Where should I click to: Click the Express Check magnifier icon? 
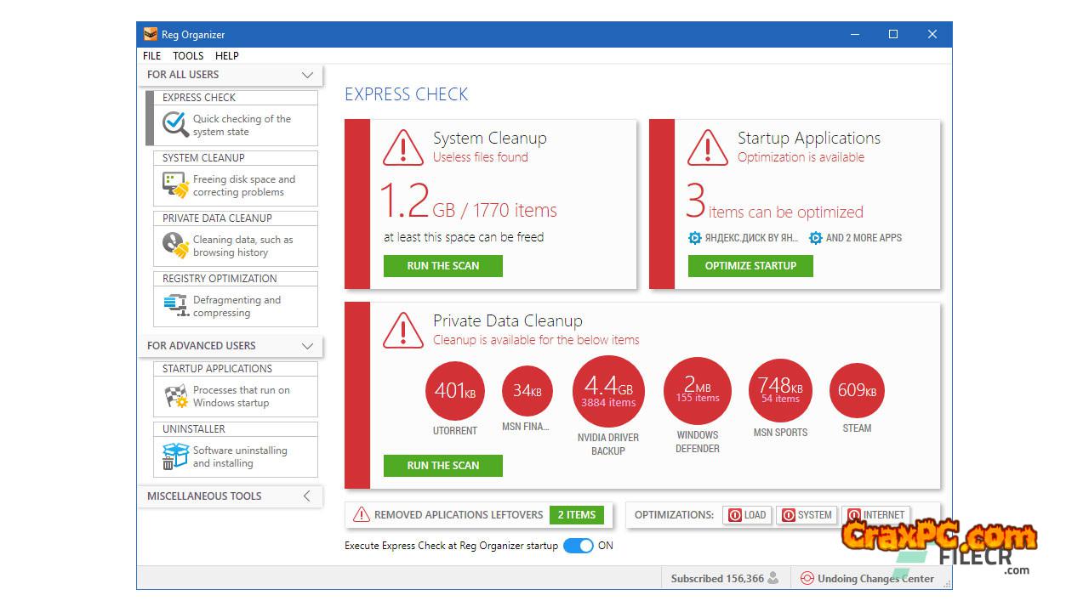coord(175,125)
